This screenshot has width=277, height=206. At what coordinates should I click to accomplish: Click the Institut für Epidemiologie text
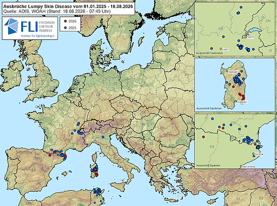click(x=37, y=36)
